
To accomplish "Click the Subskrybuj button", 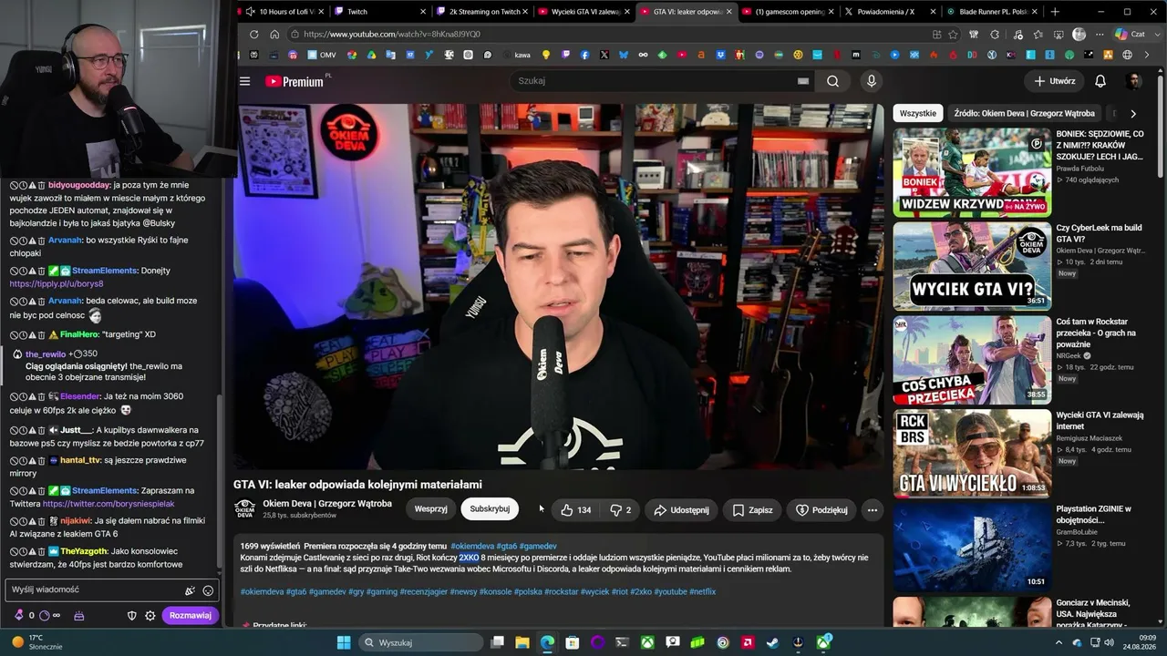I will click(x=490, y=509).
